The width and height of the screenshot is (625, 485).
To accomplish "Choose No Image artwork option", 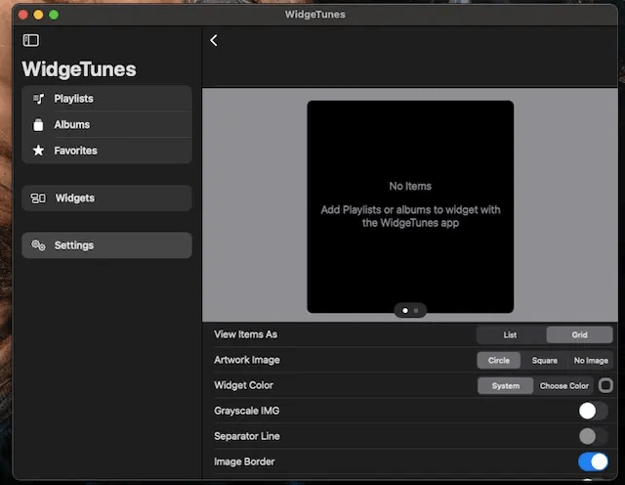I will pos(591,360).
